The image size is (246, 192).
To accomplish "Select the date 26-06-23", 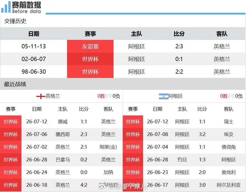I will click(158, 172).
